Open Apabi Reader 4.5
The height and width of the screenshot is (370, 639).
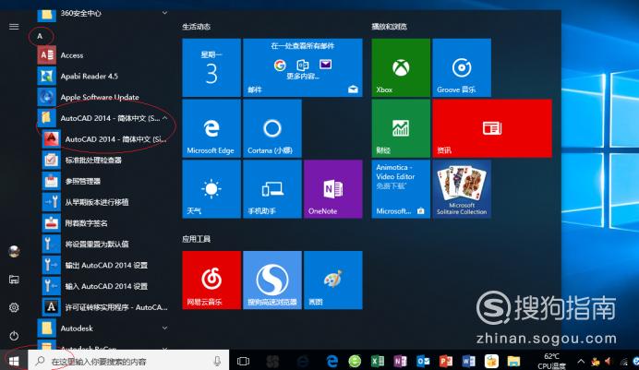(x=102, y=76)
